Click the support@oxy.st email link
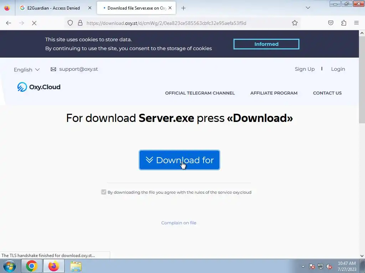This screenshot has height=273, width=365. [78, 69]
